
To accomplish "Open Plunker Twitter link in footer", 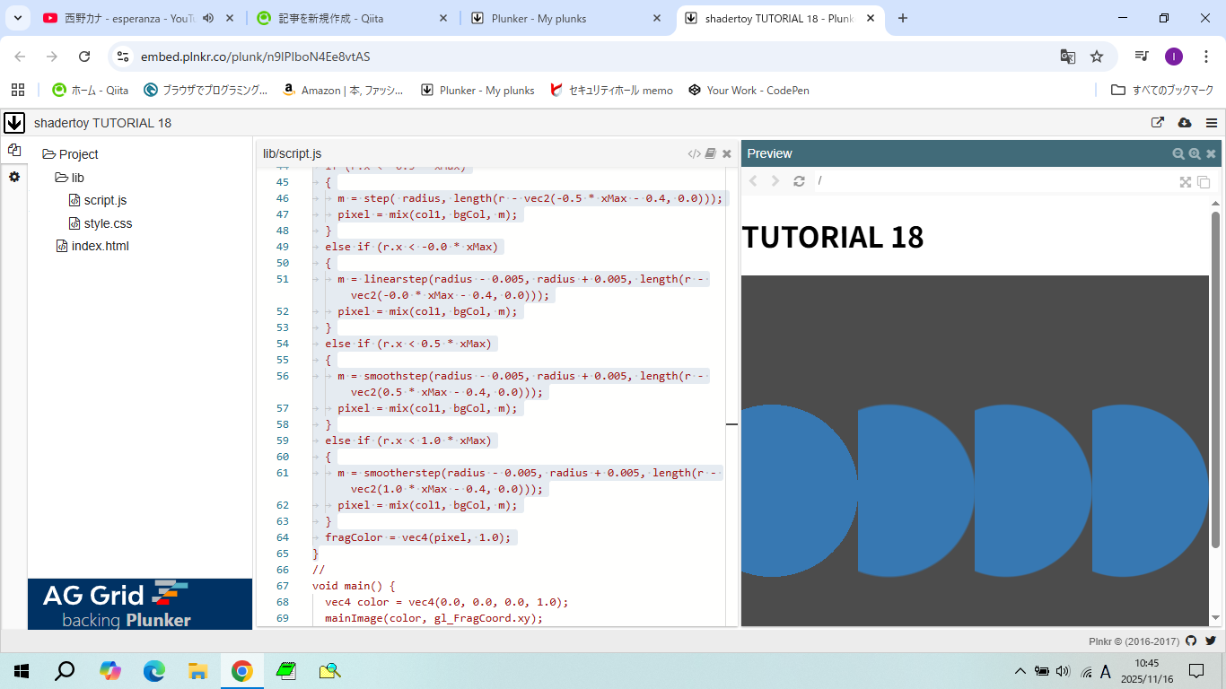I will point(1210,641).
